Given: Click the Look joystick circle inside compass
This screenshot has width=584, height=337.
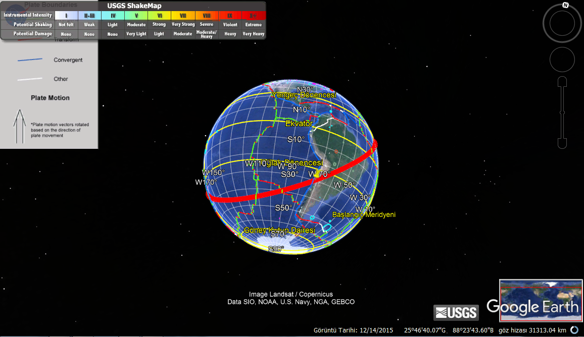Looking at the screenshot, I should [x=562, y=23].
